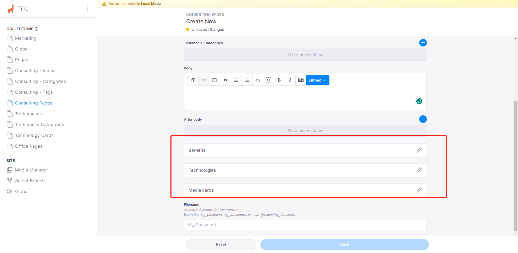Select the heading/text size tool in Body editor

[x=193, y=80]
